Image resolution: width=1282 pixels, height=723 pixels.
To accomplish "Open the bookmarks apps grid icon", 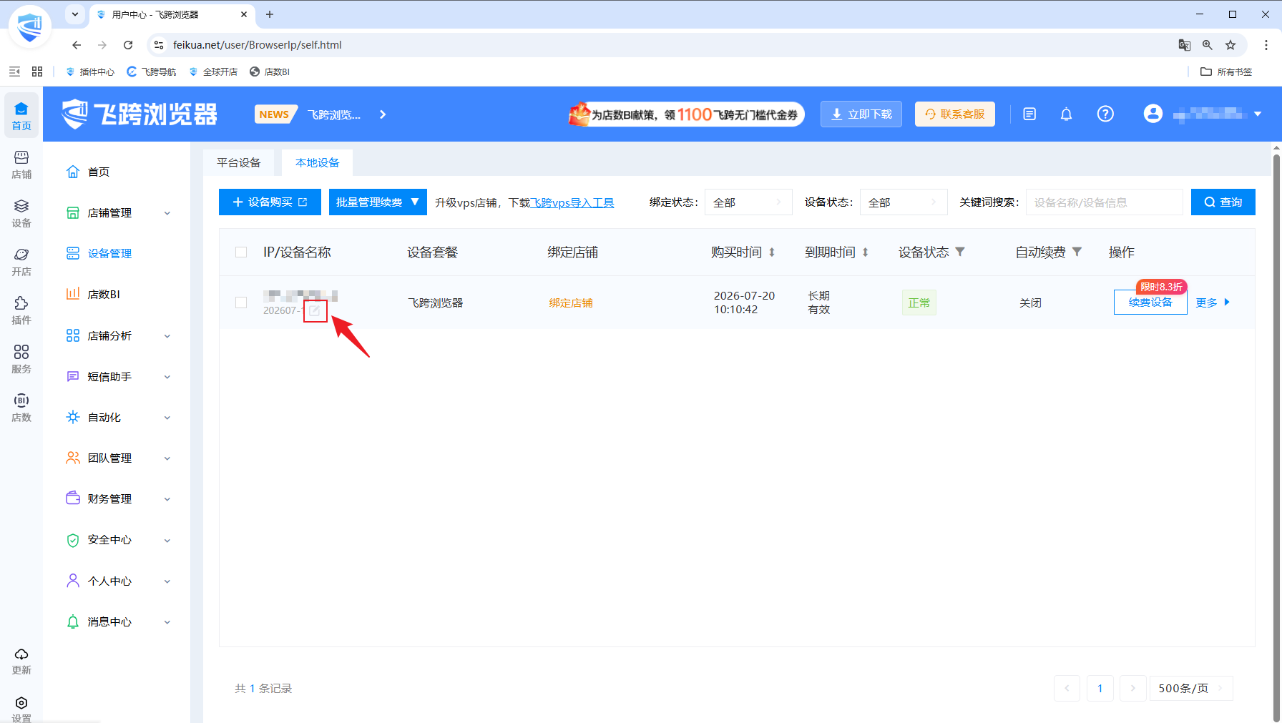I will pyautogui.click(x=37, y=72).
